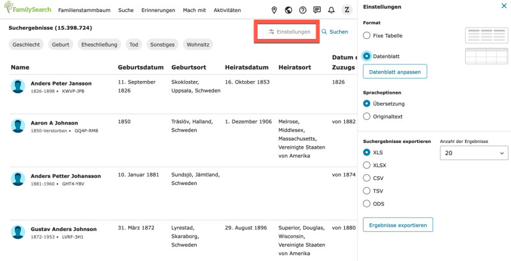Open the Sonstiges filter chip
Image resolution: width=511 pixels, height=261 pixels.
point(162,45)
